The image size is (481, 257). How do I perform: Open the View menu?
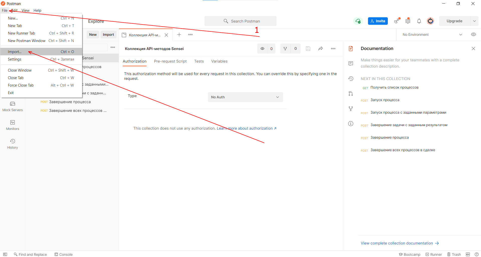pos(26,10)
